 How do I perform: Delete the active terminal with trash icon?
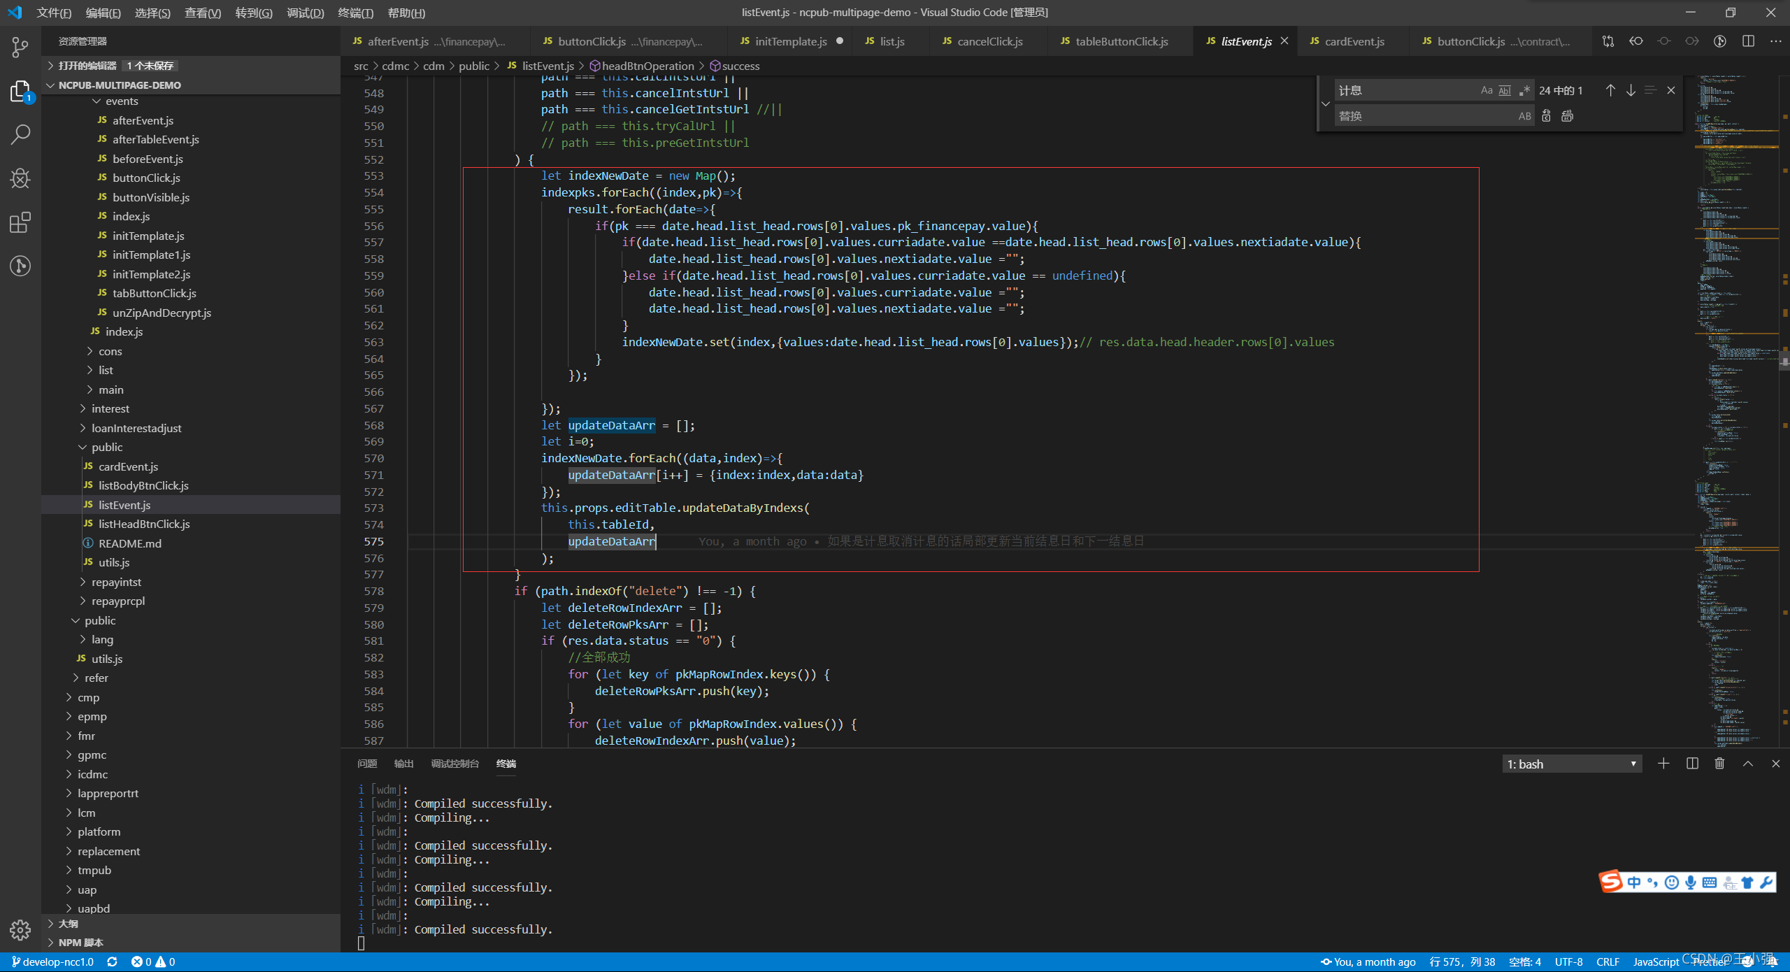click(1719, 764)
